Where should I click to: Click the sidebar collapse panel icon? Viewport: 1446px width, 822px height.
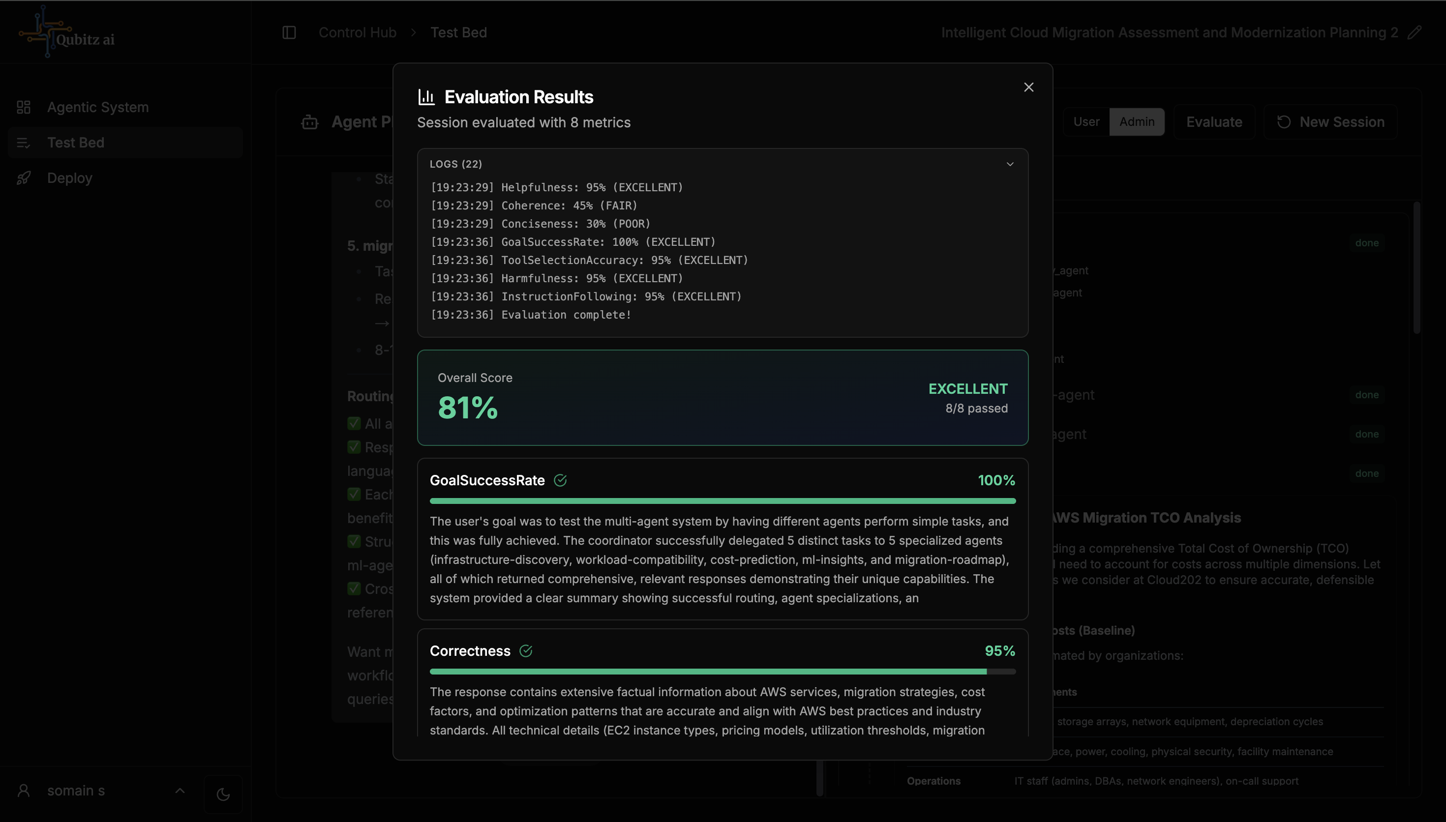pyautogui.click(x=289, y=33)
